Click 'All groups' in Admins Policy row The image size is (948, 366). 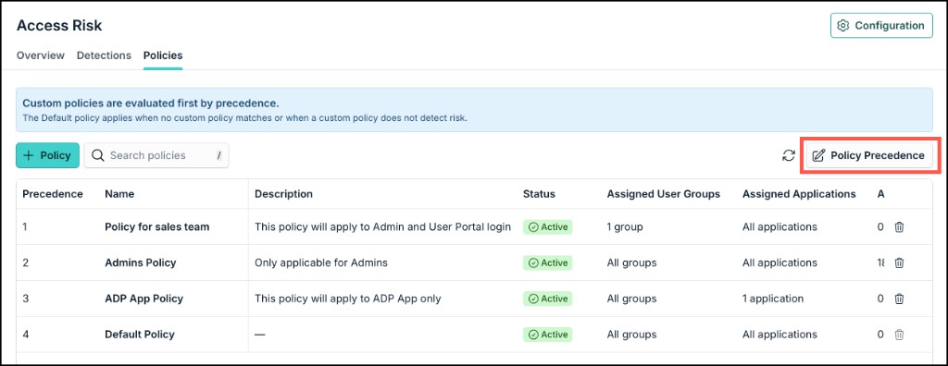pos(631,262)
